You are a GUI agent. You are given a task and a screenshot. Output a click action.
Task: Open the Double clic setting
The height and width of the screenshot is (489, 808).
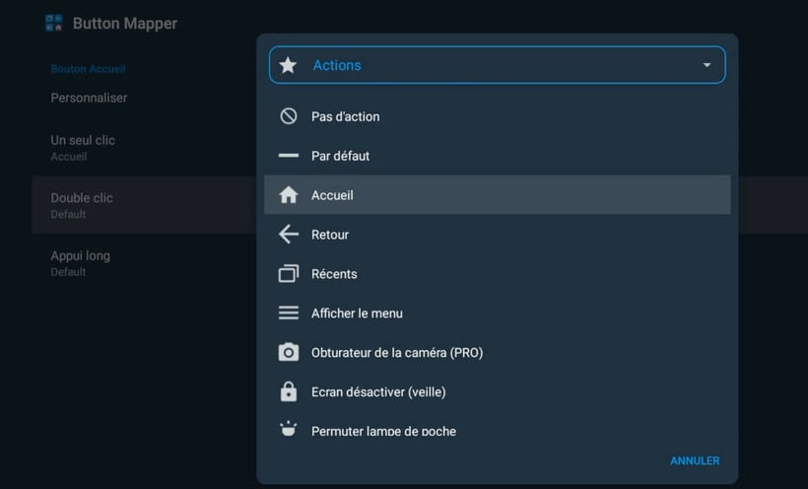point(144,205)
